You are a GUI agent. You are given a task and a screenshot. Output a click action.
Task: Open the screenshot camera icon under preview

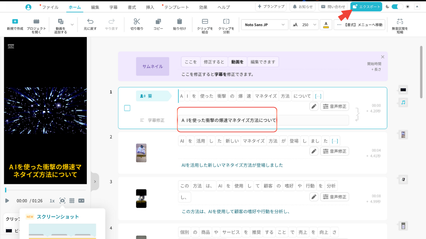tap(62, 201)
